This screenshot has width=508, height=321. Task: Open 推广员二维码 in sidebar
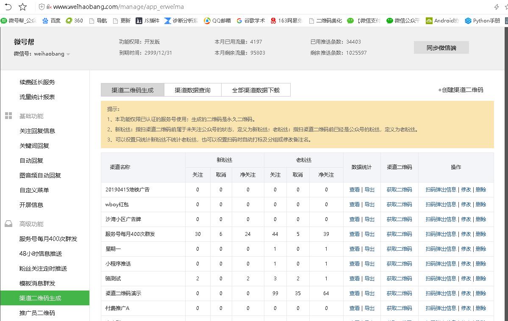(37, 313)
